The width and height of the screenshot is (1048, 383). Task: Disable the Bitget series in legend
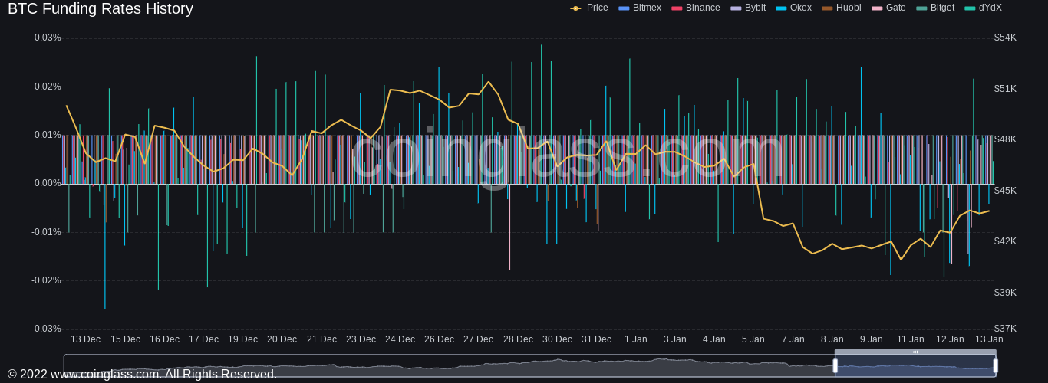(x=921, y=8)
